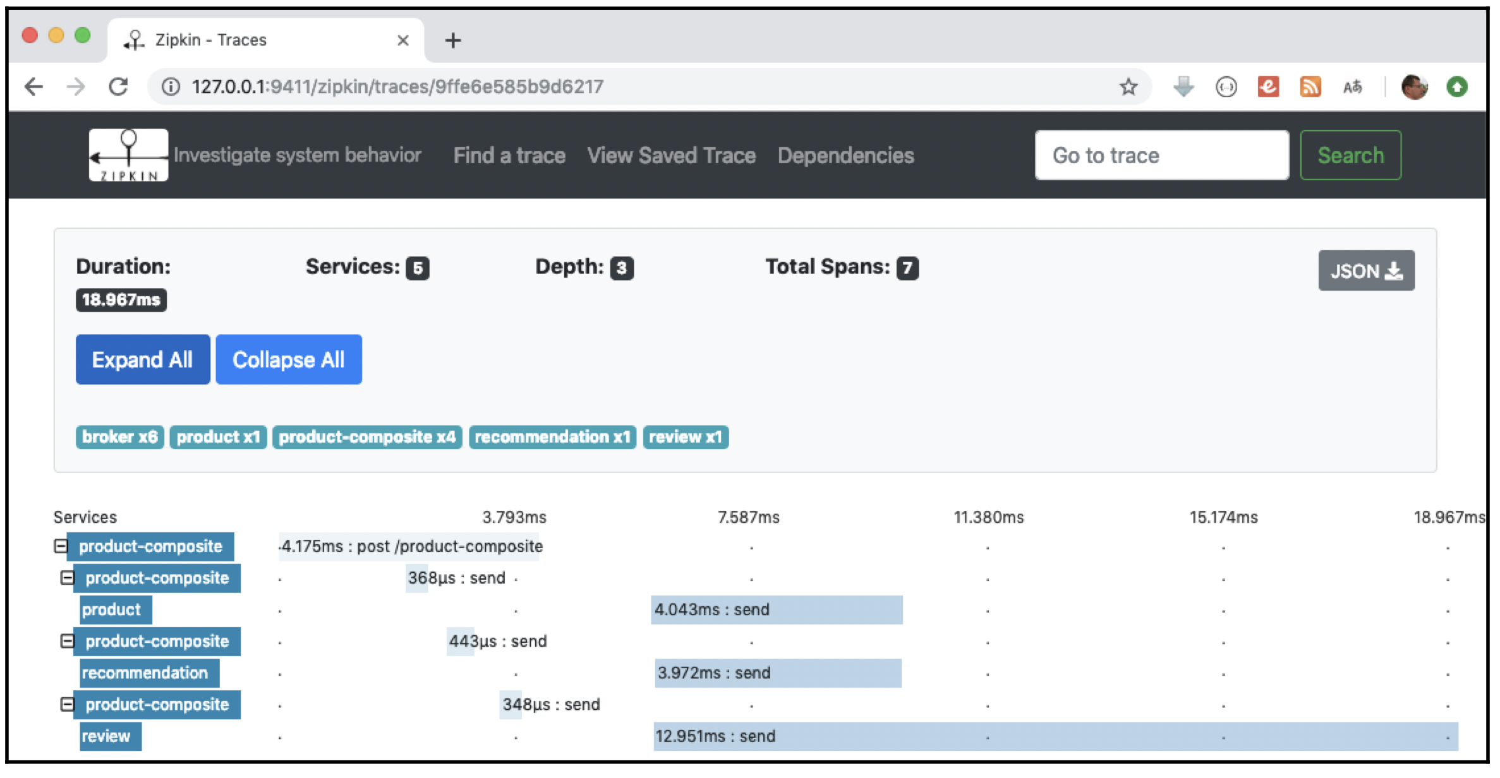Screen dimensions: 1500x778
Task: Open the RSS feed extension icon
Action: pyautogui.click(x=1310, y=87)
